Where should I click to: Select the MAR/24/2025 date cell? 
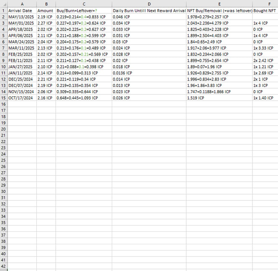22,42
